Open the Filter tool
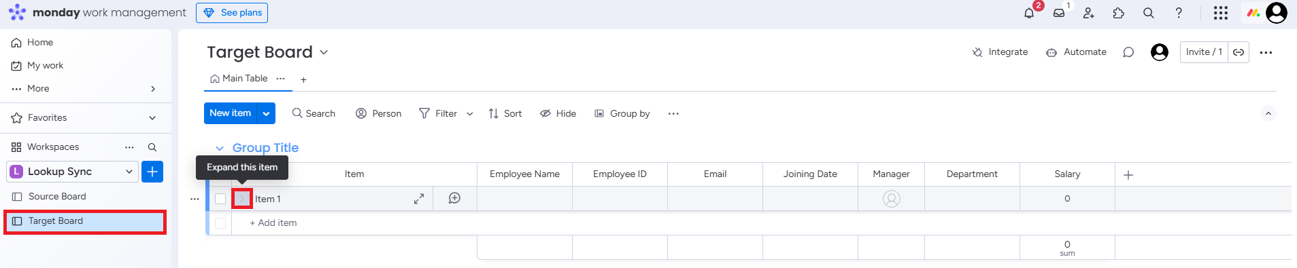Screen dimensions: 1297x268 tap(438, 113)
